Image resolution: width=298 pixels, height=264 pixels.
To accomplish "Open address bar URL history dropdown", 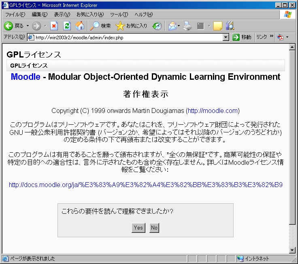I will point(226,37).
